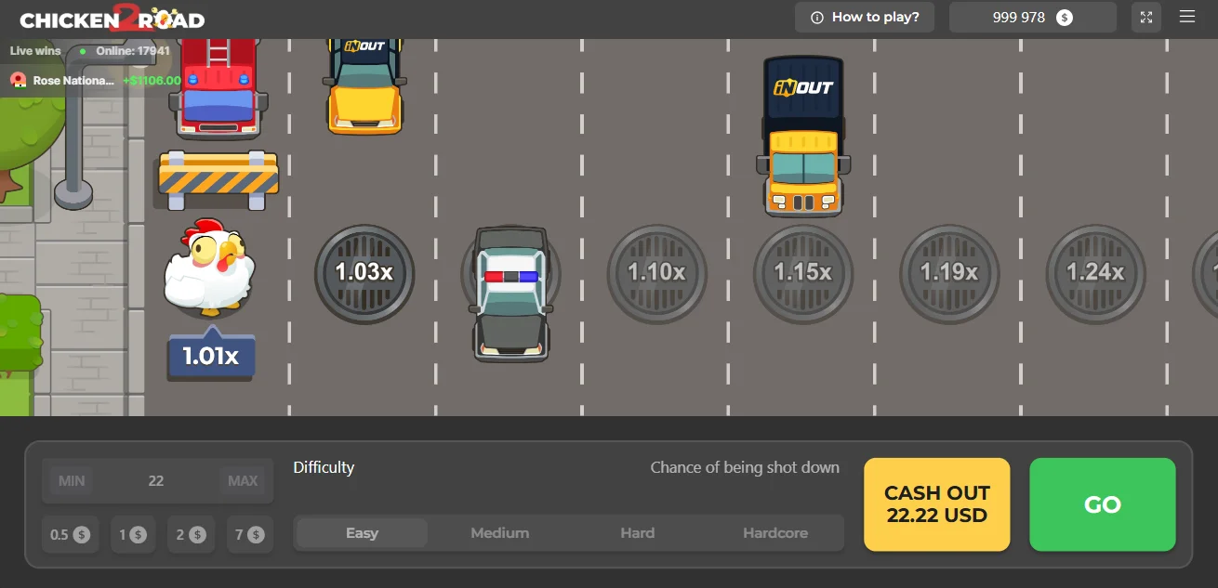Open the How to play? help
Viewport: 1218px width, 588px height.
865,17
